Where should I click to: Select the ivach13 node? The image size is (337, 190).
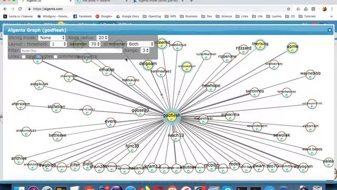pos(176,137)
